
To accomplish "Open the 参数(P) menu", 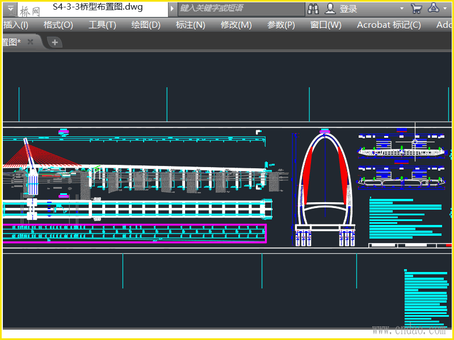I will (281, 25).
